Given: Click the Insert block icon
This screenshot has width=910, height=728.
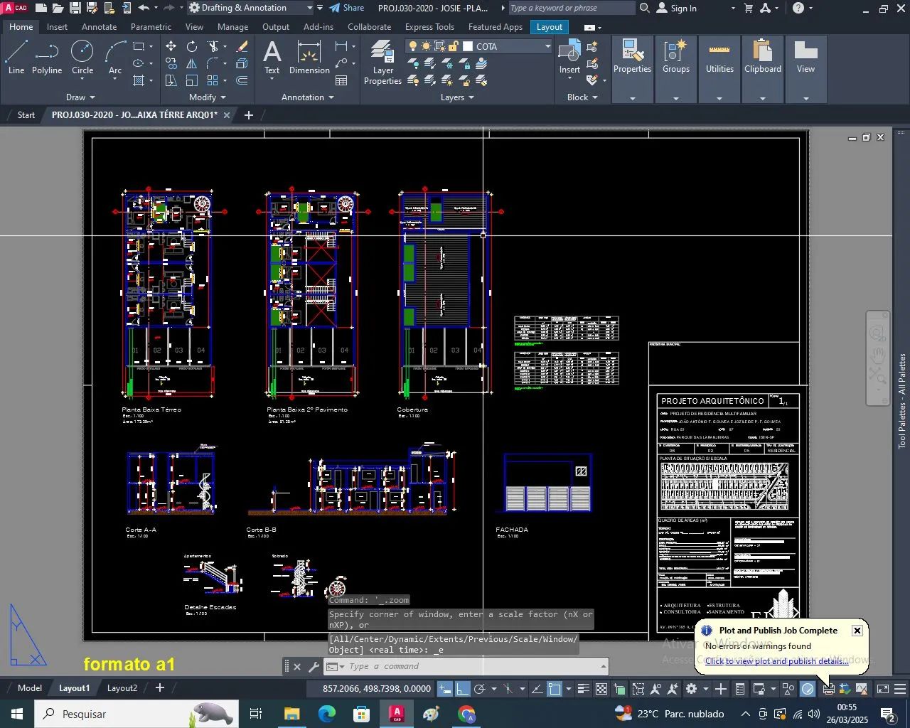Looking at the screenshot, I should (x=569, y=57).
